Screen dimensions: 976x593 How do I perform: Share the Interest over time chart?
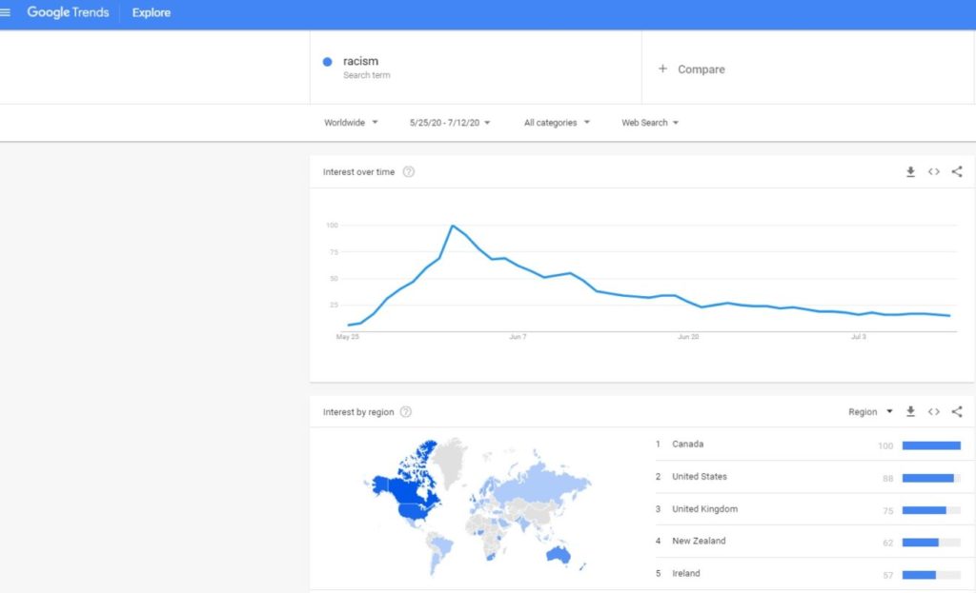[x=957, y=172]
